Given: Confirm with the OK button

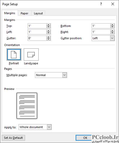Looking at the screenshot, I should coord(84,138).
